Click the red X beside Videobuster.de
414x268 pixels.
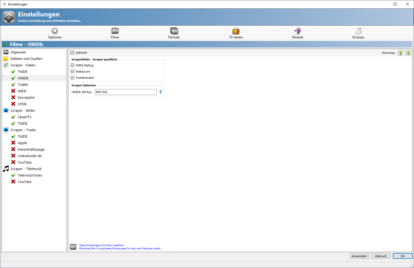13,156
